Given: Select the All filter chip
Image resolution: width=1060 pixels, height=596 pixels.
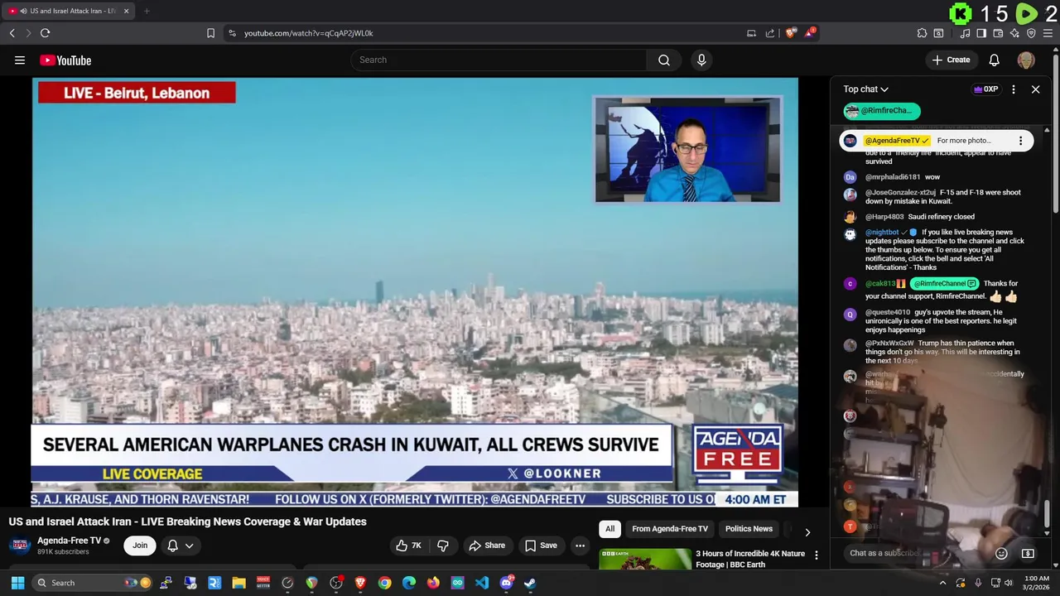Looking at the screenshot, I should (609, 529).
